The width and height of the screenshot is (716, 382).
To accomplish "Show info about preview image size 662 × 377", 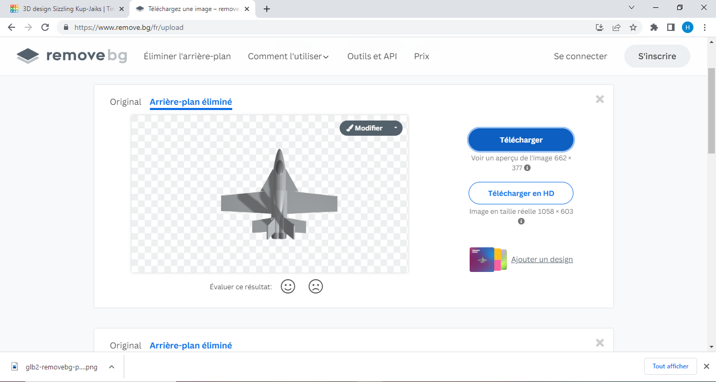I will (x=527, y=168).
